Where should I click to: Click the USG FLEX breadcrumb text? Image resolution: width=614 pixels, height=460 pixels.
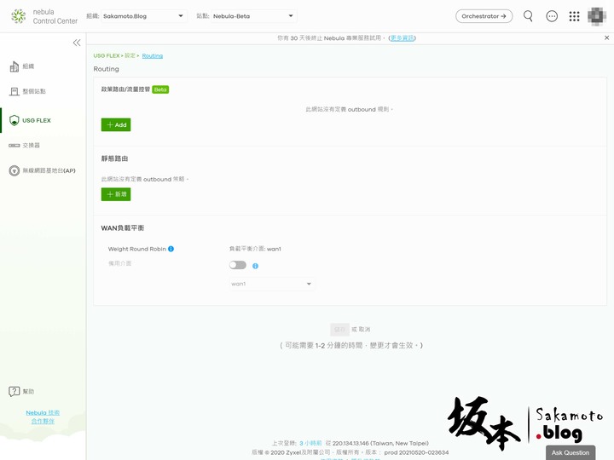106,56
